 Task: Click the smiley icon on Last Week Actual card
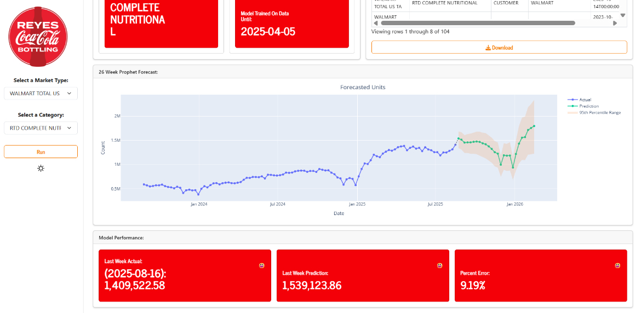coord(262,265)
